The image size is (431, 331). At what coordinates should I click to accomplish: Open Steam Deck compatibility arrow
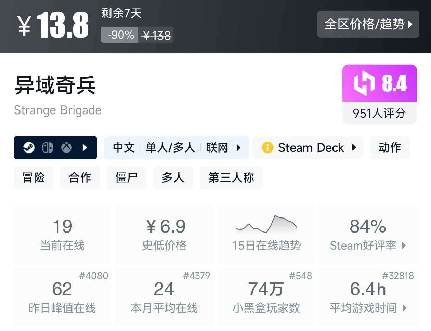pyautogui.click(x=354, y=148)
